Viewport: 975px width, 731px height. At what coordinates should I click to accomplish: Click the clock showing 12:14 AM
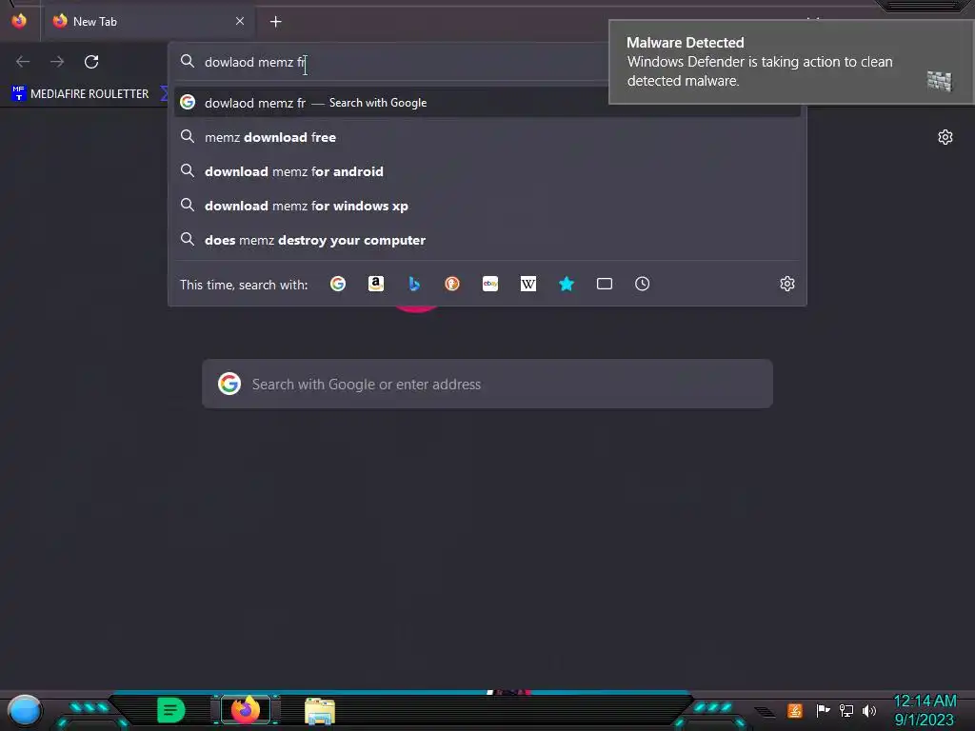[925, 710]
